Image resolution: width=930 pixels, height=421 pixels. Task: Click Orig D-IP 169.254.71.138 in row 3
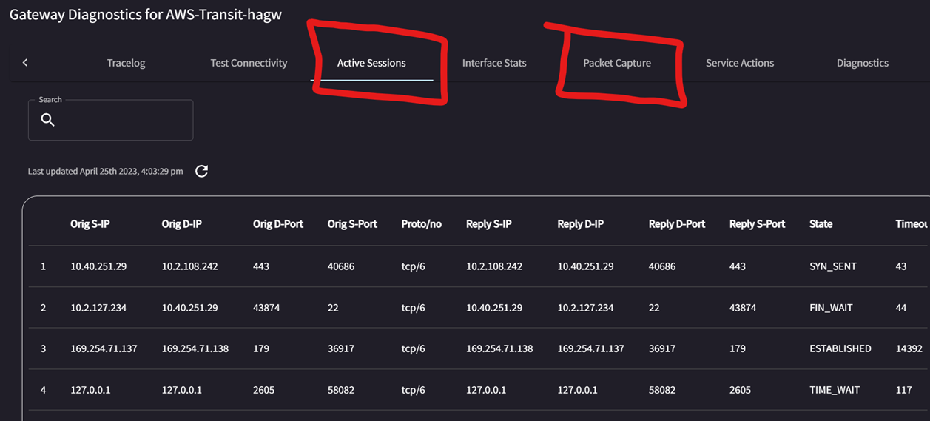click(195, 348)
